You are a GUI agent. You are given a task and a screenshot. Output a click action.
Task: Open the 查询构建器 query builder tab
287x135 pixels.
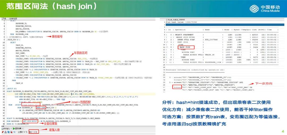(13, 19)
